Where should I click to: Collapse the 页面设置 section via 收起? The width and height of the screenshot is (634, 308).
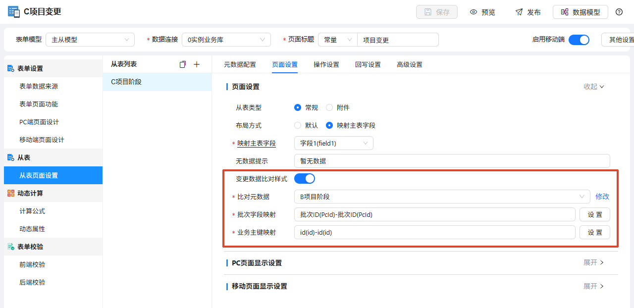click(x=594, y=87)
